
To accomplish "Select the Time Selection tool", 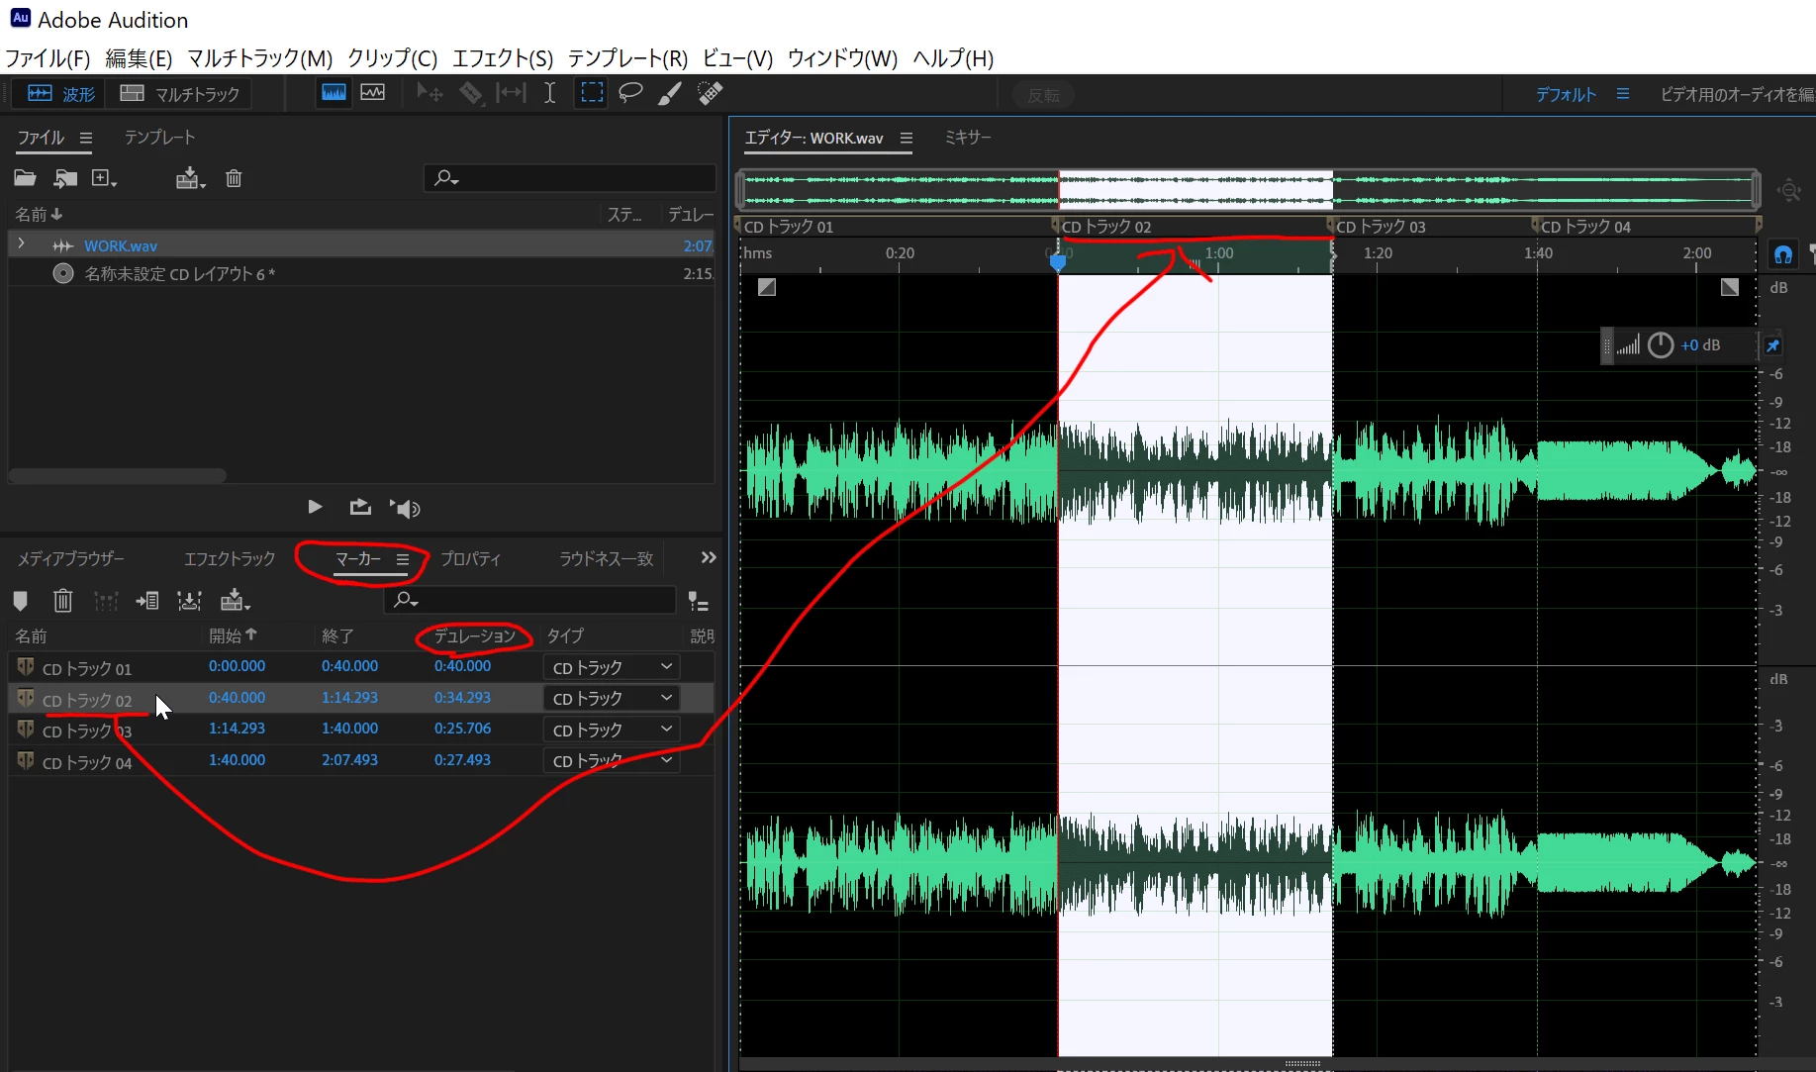I will point(549,93).
